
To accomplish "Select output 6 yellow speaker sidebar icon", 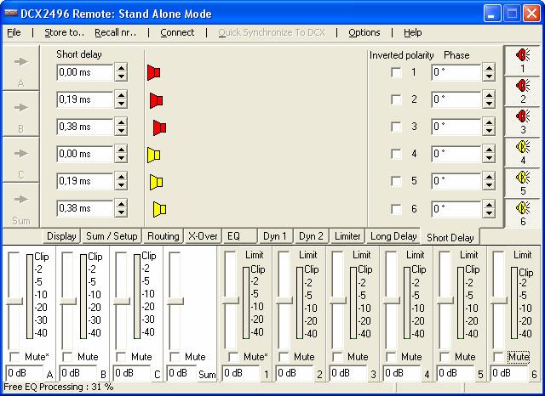I will click(522, 212).
